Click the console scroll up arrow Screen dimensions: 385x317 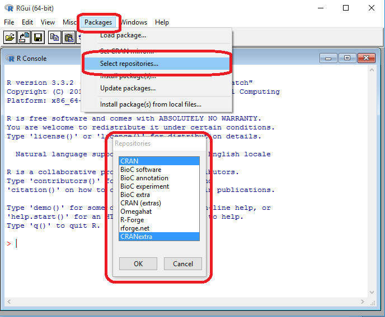[x=372, y=70]
